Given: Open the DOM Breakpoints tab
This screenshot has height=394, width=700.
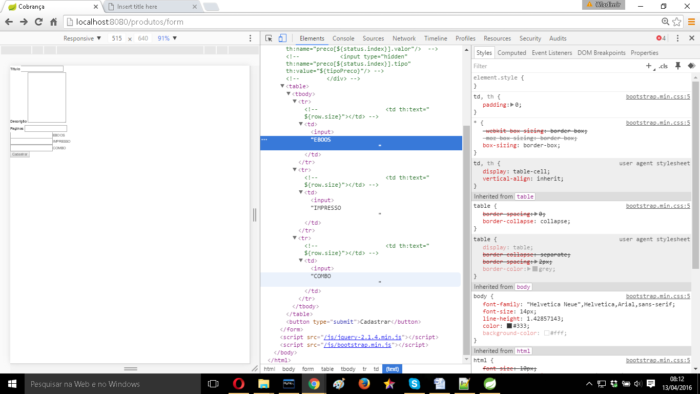Looking at the screenshot, I should click(x=602, y=53).
